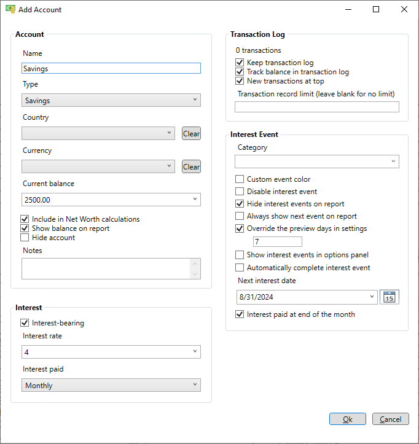Image resolution: width=419 pixels, height=444 pixels.
Task: Uncheck Keep transaction log
Action: (240, 62)
